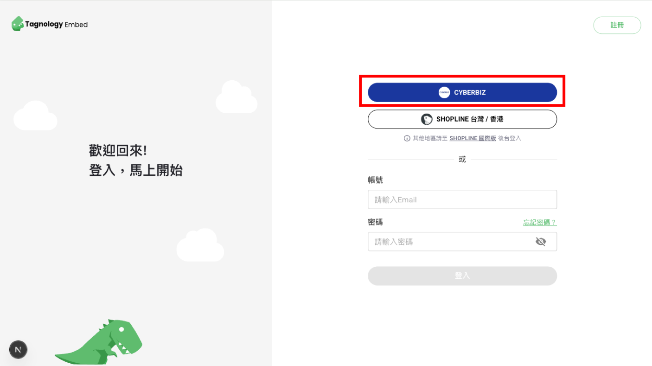Click the disabled 登入 submit button
The height and width of the screenshot is (366, 652).
462,276
